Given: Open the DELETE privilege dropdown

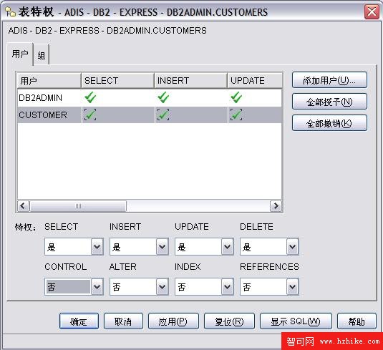Looking at the screenshot, I should pyautogui.click(x=293, y=247).
